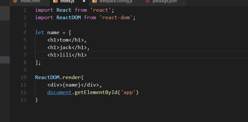
Task: Click '{name}' expression inside the div
Action: click(x=72, y=85)
